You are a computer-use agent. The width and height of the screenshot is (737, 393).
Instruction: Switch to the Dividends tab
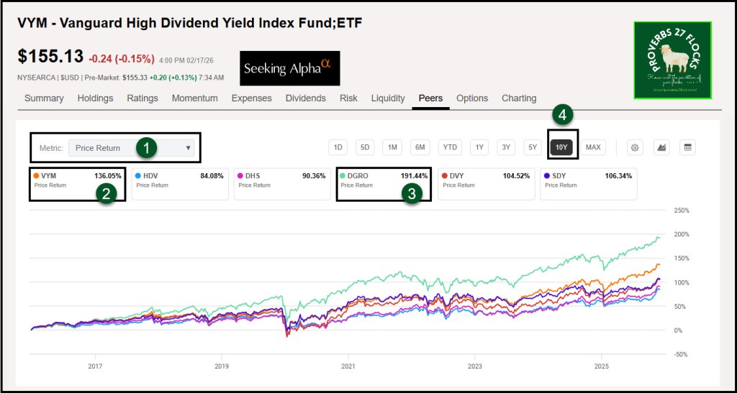point(305,98)
